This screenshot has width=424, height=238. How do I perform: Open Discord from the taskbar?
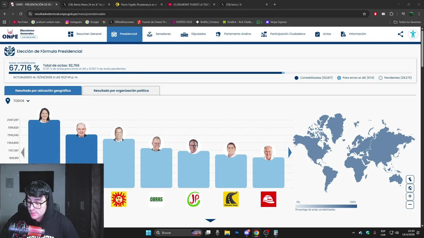(x=246, y=233)
